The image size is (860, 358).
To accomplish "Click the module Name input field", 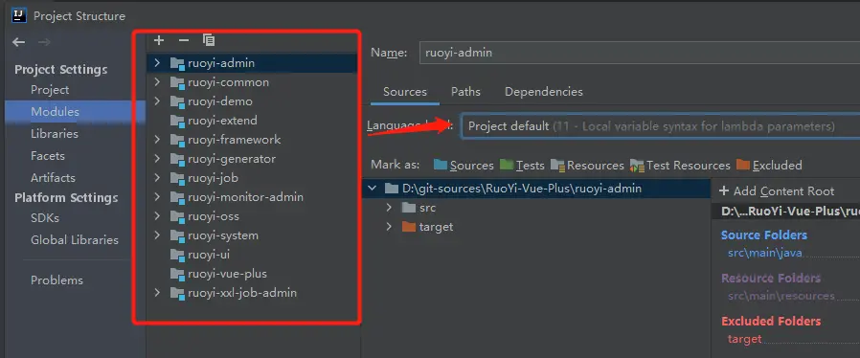I will [x=640, y=53].
